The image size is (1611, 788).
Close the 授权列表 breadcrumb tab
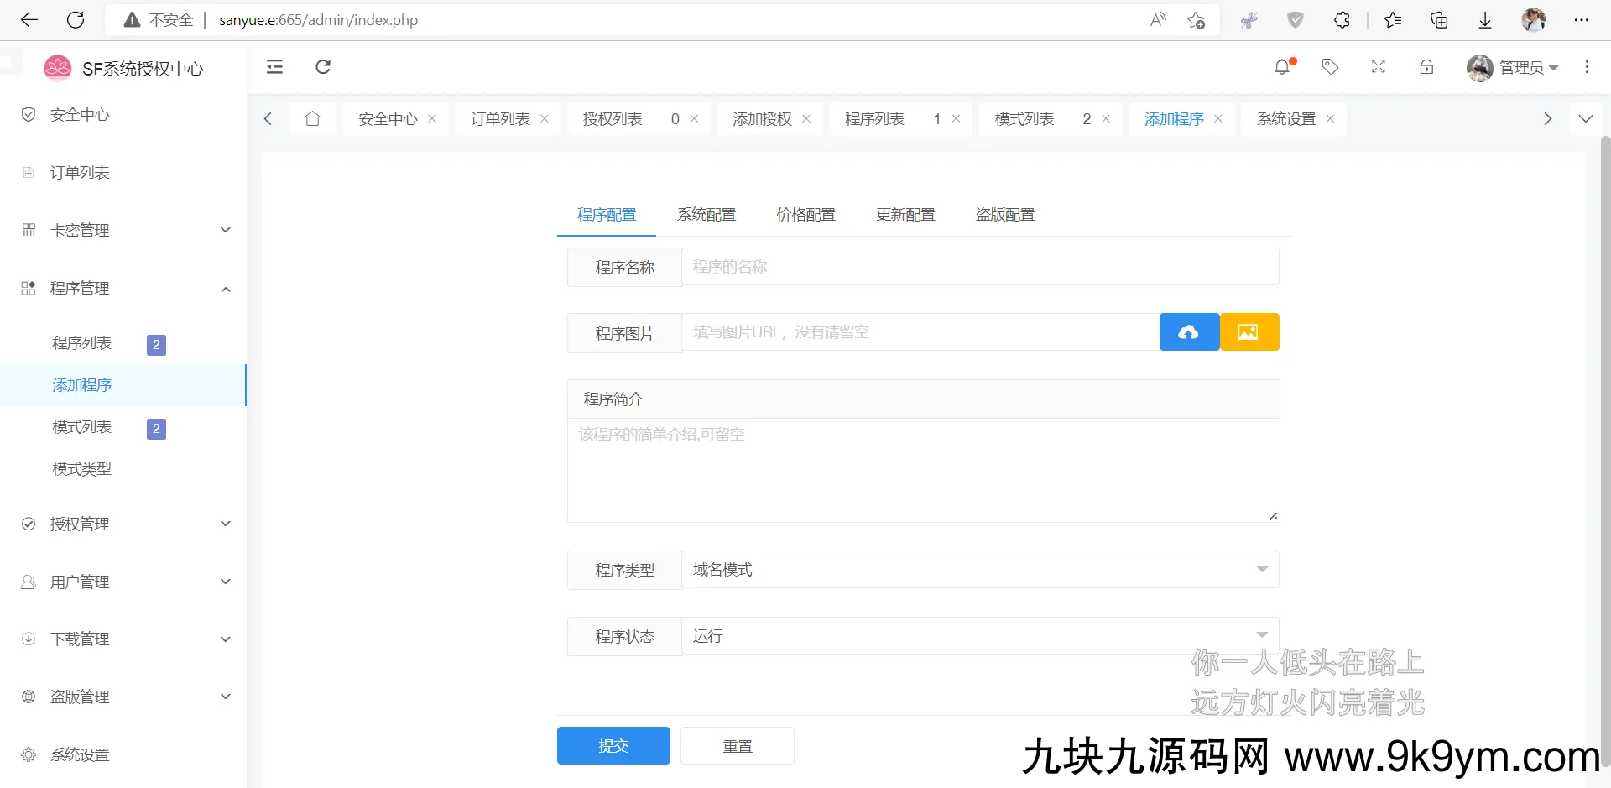tap(693, 118)
